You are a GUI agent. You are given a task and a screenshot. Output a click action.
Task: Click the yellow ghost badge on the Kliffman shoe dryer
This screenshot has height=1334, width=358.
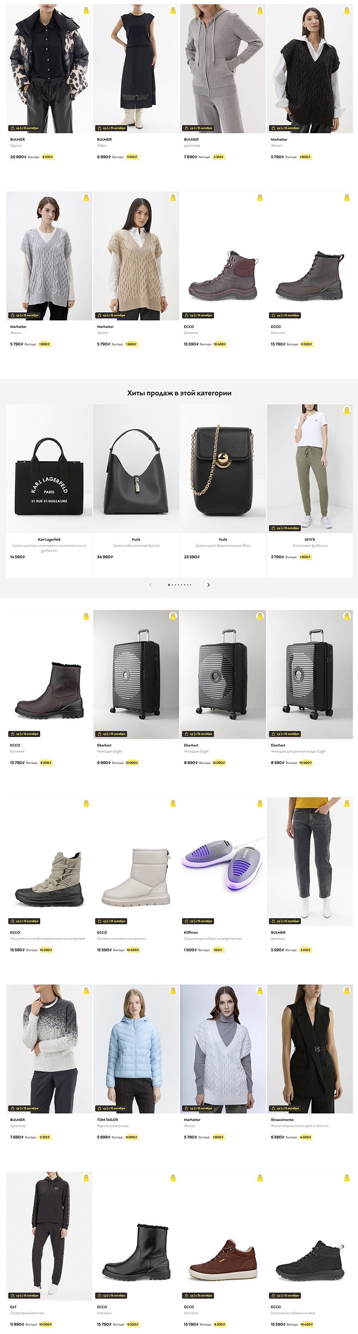tap(260, 803)
